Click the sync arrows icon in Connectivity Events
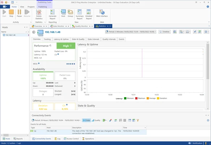This screenshot has width=211, height=145. (115, 120)
